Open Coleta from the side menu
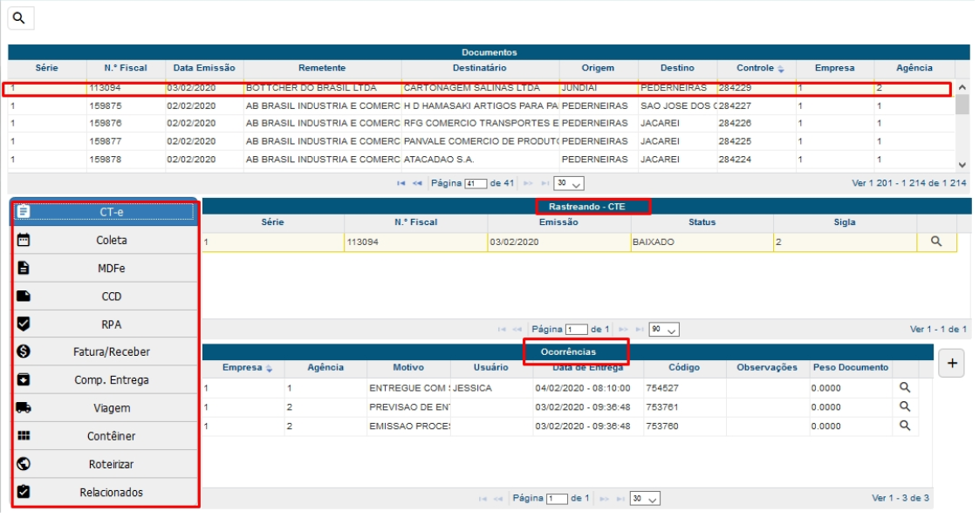 click(x=111, y=240)
